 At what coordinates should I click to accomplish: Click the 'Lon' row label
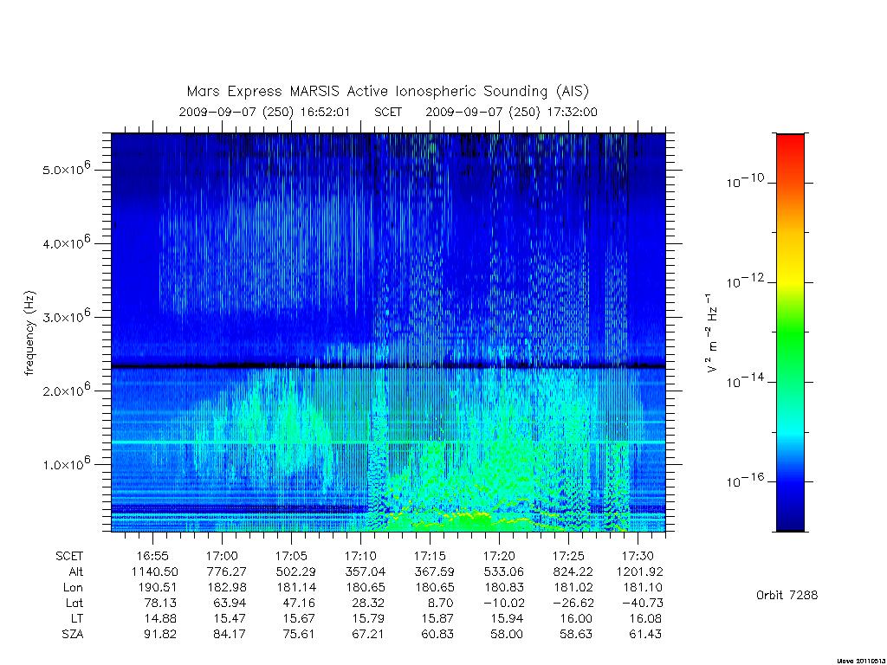click(x=73, y=588)
